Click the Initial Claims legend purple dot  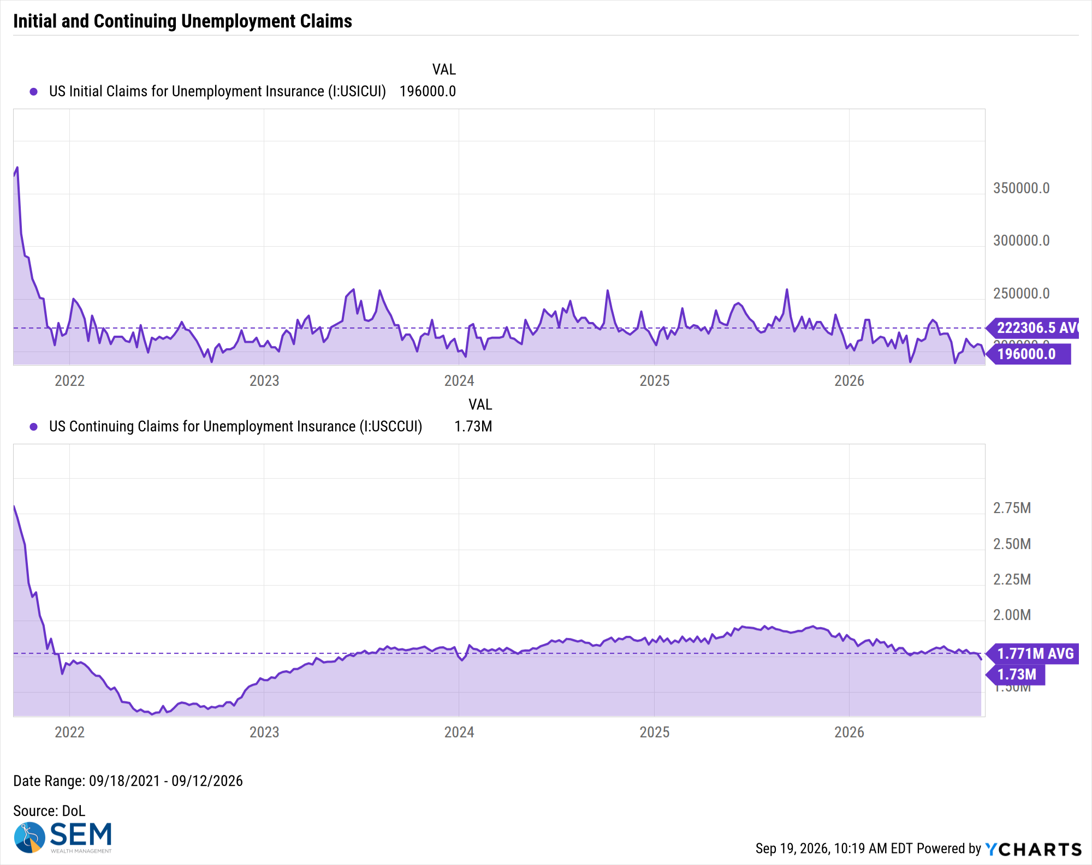(34, 92)
